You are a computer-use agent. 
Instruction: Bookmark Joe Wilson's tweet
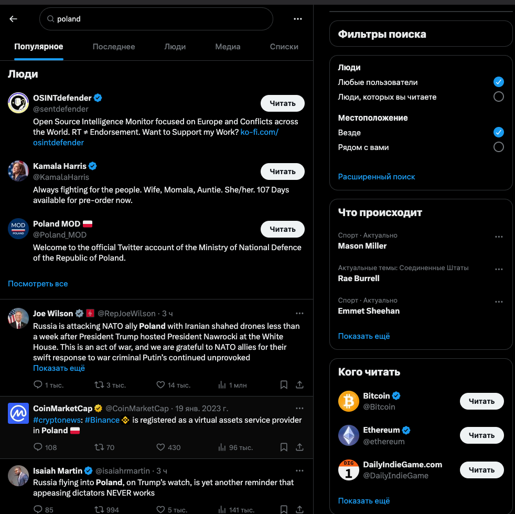click(284, 384)
